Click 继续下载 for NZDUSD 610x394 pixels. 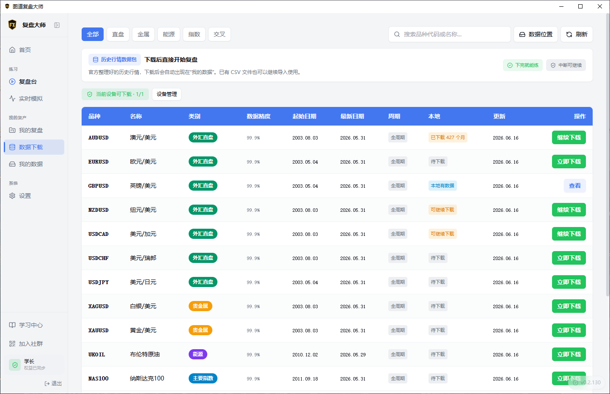569,210
